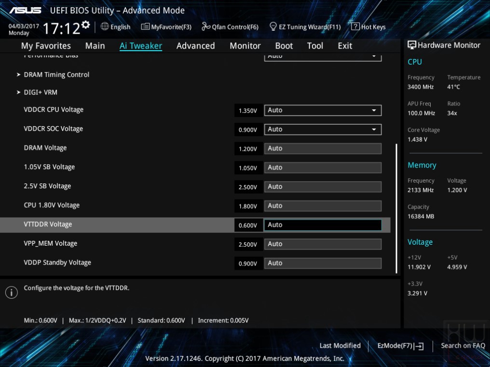Click the 1.050V current value
Image resolution: width=490 pixels, height=367 pixels.
click(x=248, y=168)
